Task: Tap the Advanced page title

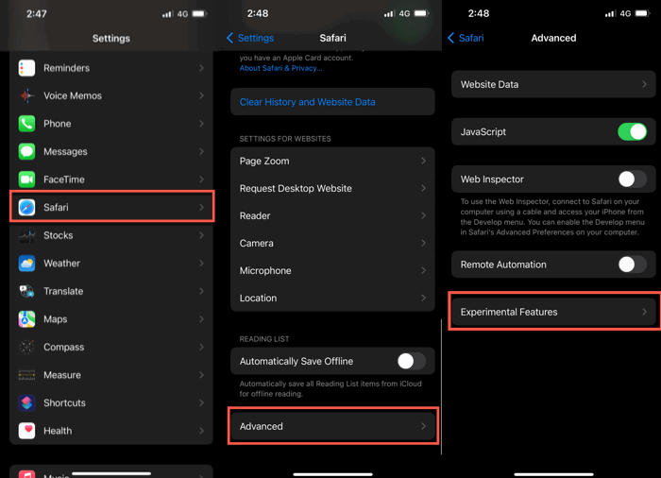Action: tap(553, 38)
